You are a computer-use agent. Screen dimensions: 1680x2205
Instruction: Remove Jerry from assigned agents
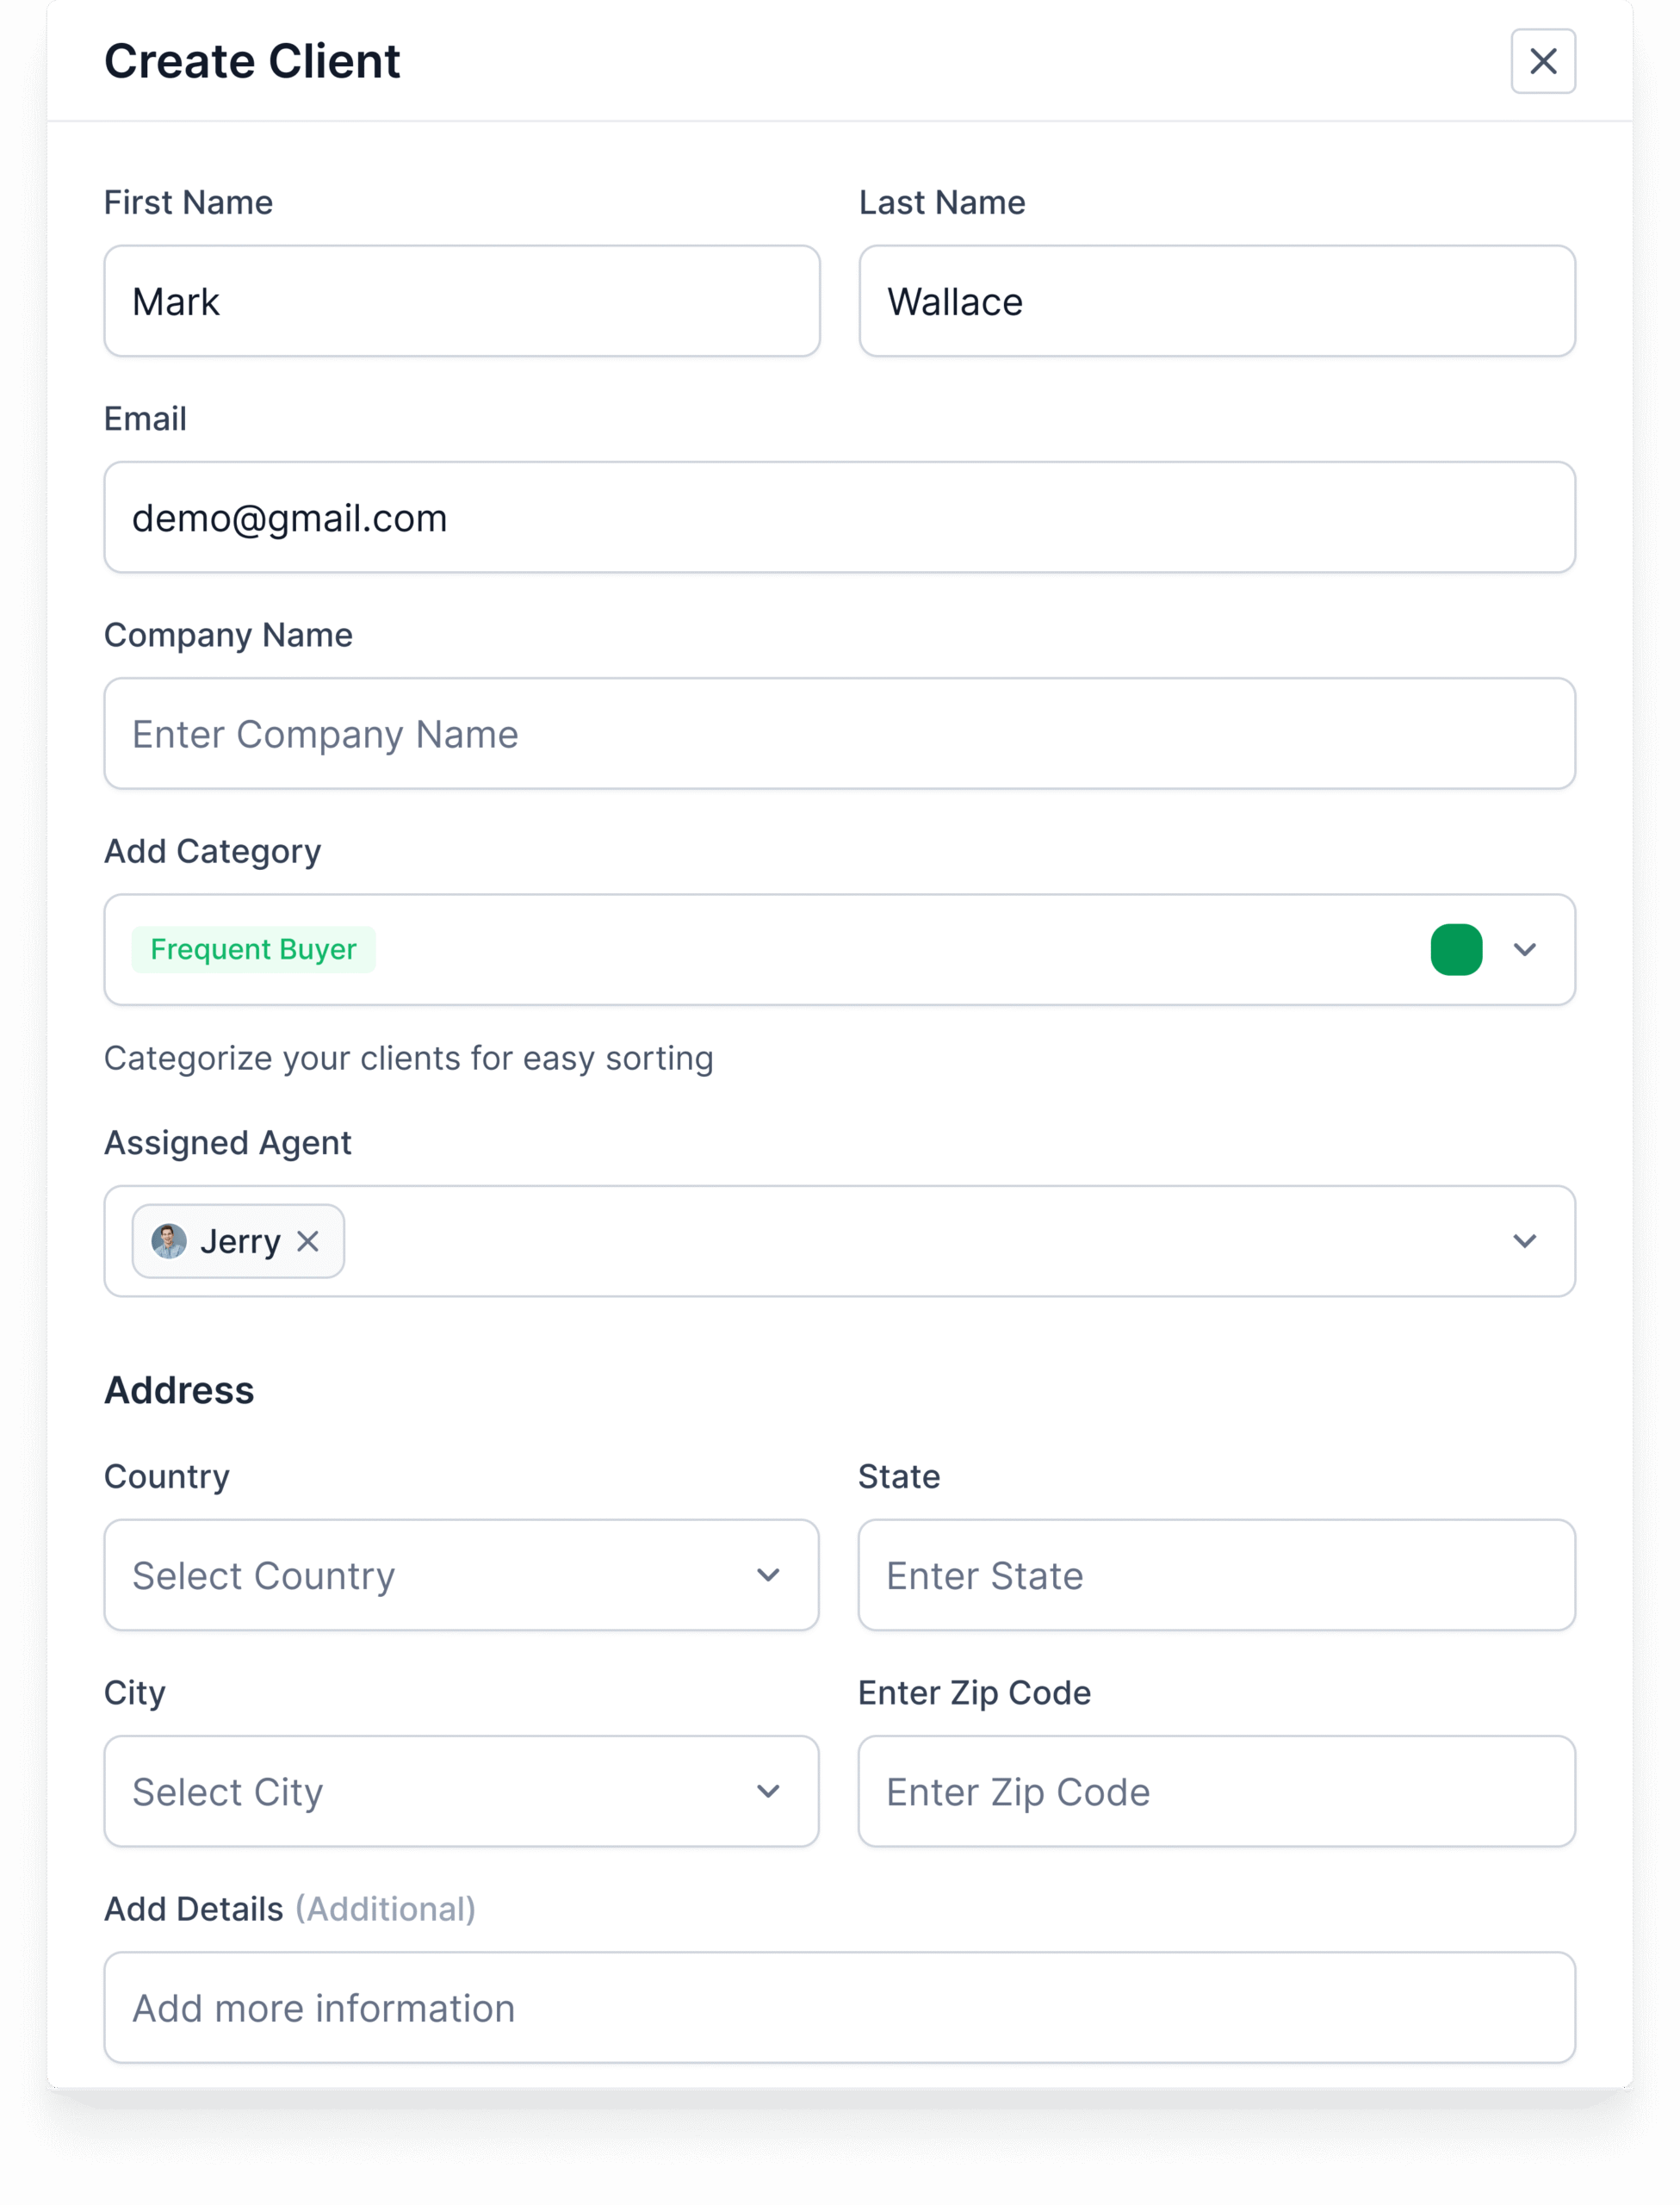[308, 1241]
